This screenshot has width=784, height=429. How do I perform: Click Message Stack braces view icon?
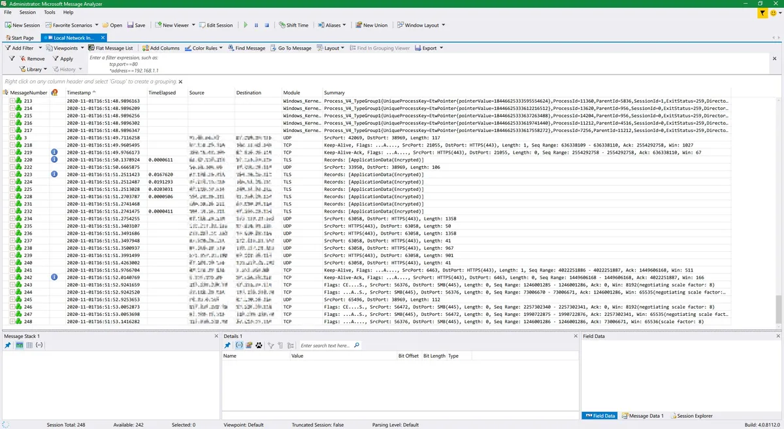coord(39,345)
